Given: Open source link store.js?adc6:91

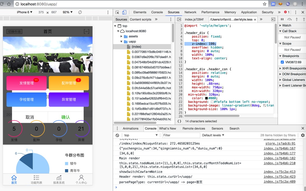Looking at the screenshot, I should tap(280, 144).
